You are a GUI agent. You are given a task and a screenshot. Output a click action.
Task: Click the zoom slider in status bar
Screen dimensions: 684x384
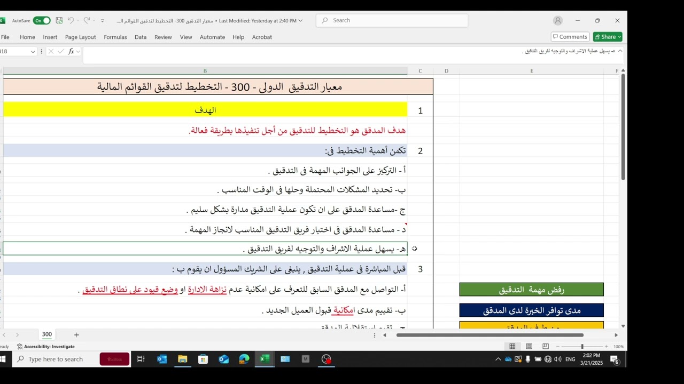pos(582,347)
